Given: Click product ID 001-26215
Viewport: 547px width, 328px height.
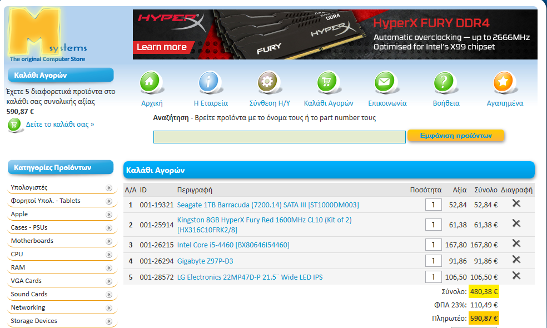Looking at the screenshot, I should [x=157, y=245].
